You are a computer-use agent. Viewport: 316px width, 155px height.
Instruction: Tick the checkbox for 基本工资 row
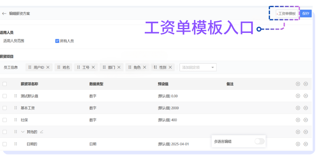(x=5, y=108)
